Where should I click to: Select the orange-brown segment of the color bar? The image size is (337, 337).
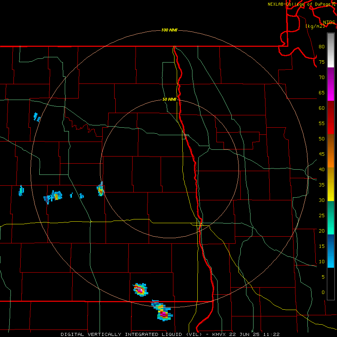pos(331,151)
